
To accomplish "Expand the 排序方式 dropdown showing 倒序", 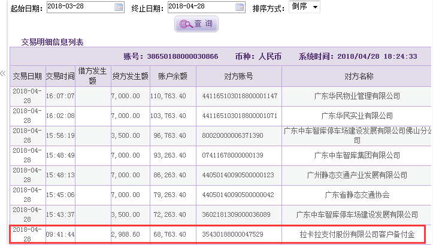I will [x=304, y=7].
